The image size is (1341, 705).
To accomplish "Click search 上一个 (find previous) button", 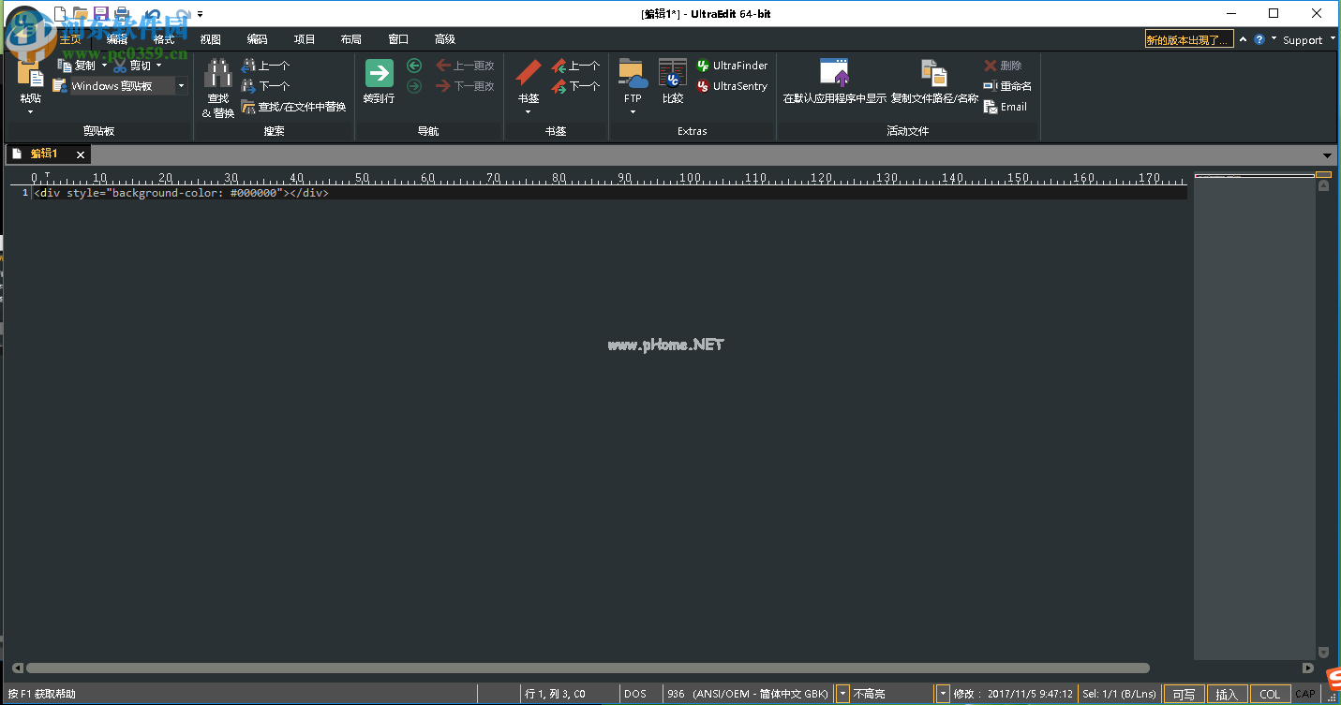I will [x=265, y=66].
